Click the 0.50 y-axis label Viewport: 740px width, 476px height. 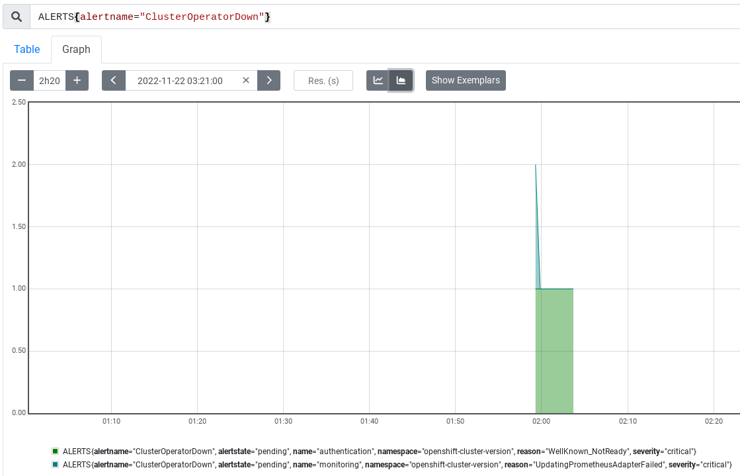19,351
